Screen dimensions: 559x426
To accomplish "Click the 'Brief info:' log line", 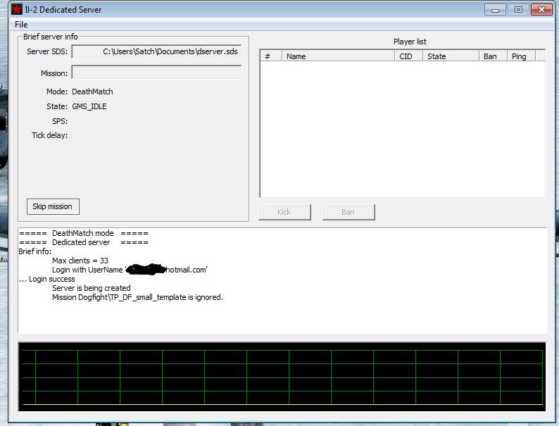I will (x=35, y=251).
